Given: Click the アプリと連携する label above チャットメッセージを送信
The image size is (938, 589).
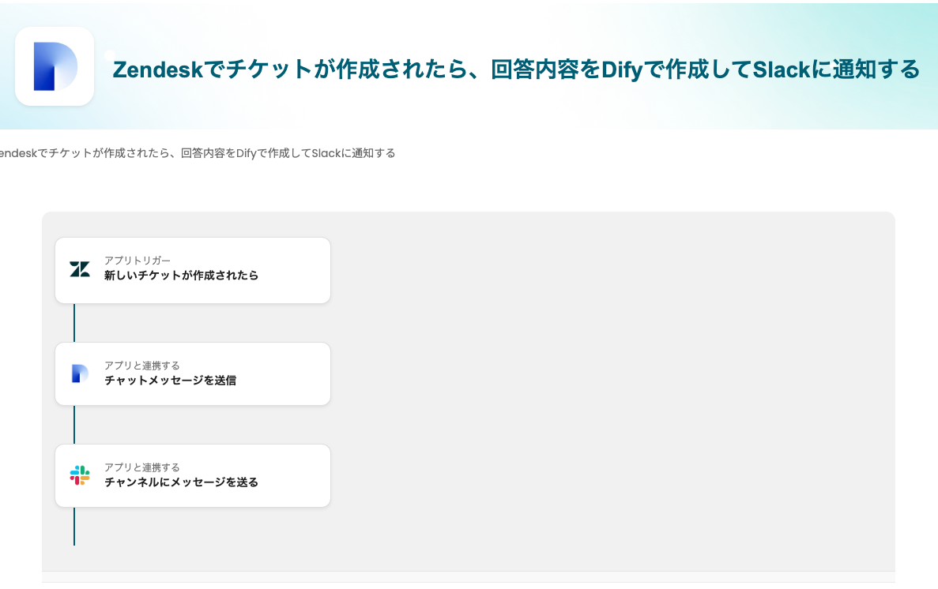Looking at the screenshot, I should [141, 366].
